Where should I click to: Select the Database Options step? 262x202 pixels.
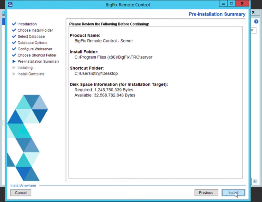(x=32, y=43)
